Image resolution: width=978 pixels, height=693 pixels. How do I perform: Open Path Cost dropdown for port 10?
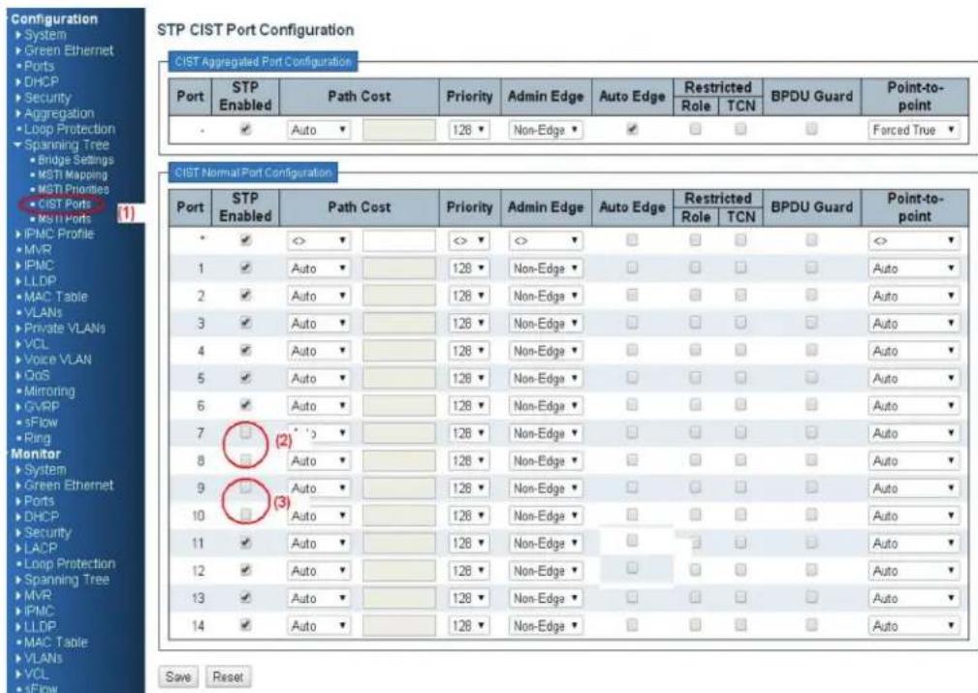click(319, 516)
